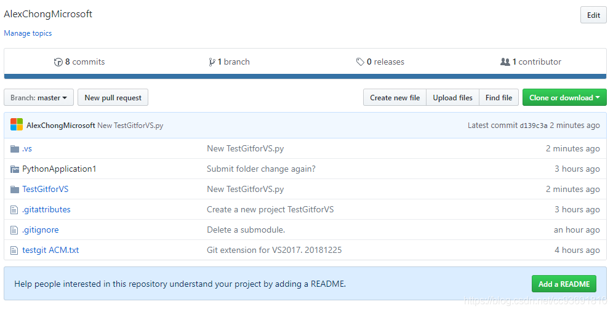The image size is (613, 312).
Task: Click the PythonApplication1 submodule folder icon
Action: tap(15, 169)
